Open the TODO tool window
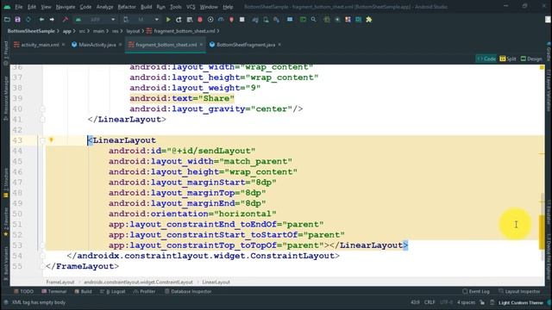The height and width of the screenshot is (310, 552). 23,291
